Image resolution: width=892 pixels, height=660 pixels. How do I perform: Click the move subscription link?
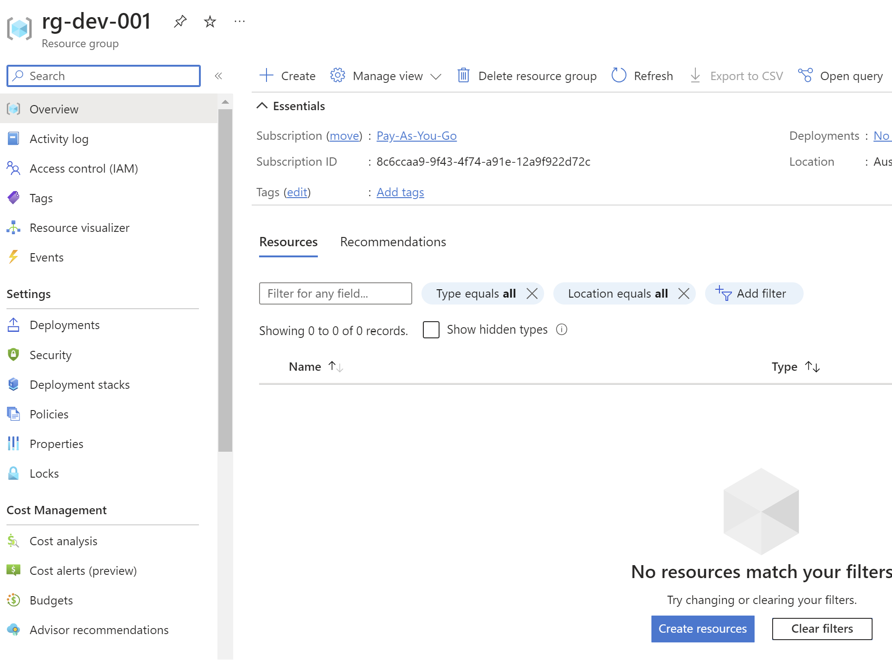344,136
